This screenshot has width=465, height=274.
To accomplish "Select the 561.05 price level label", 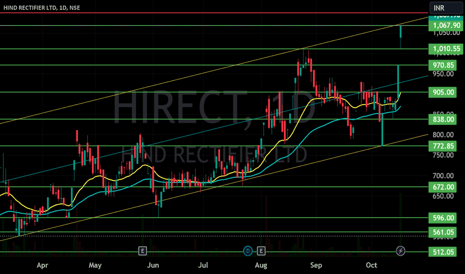I will (x=443, y=232).
